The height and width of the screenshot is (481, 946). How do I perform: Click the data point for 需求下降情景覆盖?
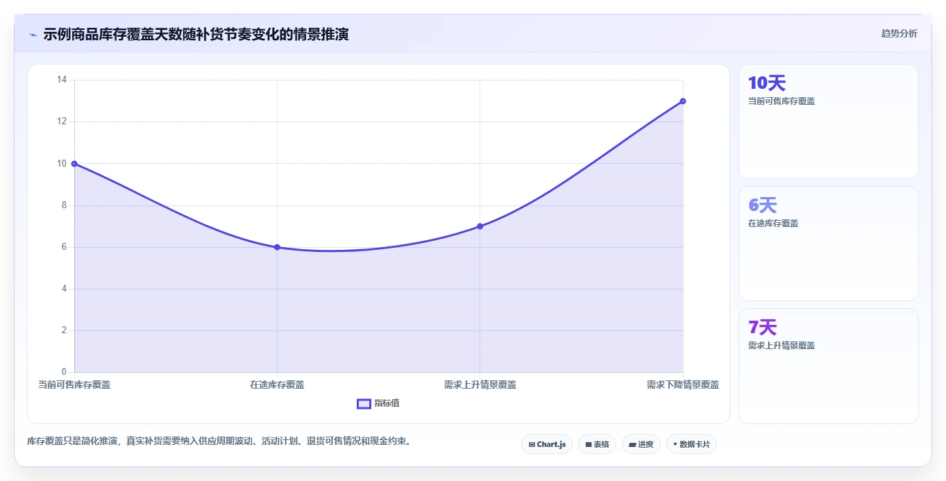(683, 101)
